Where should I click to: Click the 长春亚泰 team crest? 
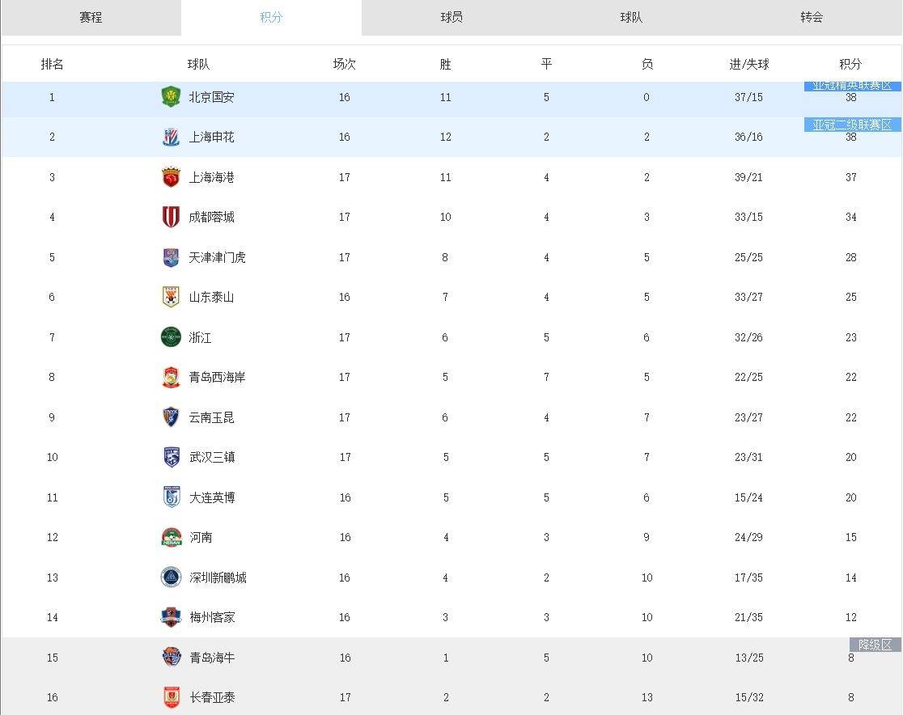click(x=171, y=697)
